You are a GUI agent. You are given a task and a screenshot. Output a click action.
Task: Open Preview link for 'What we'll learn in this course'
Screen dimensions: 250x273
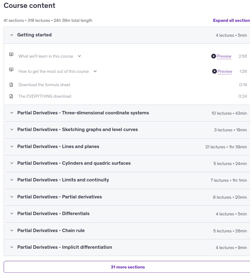(224, 56)
